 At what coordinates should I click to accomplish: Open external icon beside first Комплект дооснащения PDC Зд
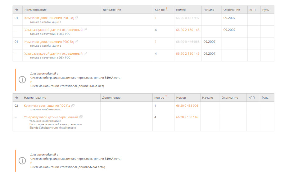pos(77,18)
